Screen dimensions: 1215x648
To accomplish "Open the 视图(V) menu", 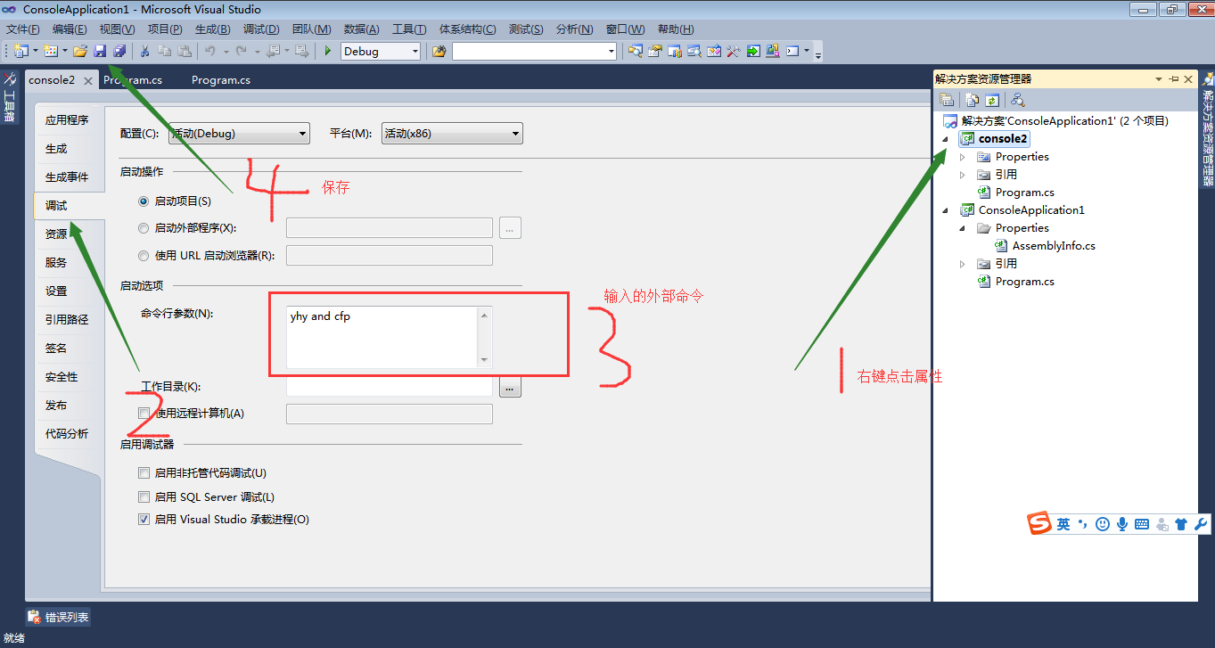I will click(x=118, y=29).
